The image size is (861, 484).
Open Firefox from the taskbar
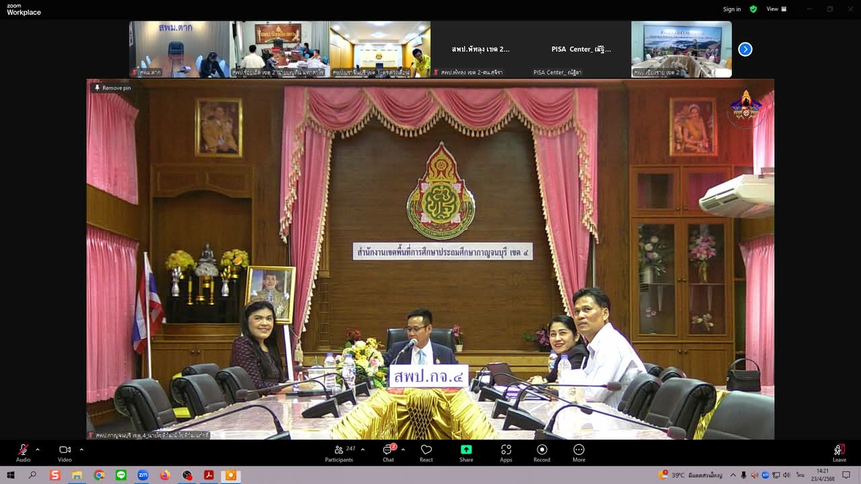click(165, 475)
